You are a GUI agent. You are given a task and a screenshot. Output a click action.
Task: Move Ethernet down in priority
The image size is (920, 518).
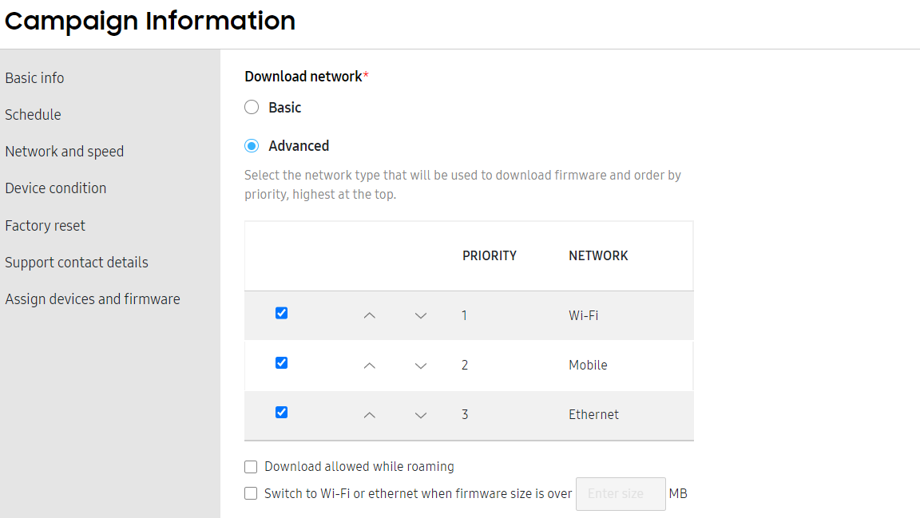(421, 415)
